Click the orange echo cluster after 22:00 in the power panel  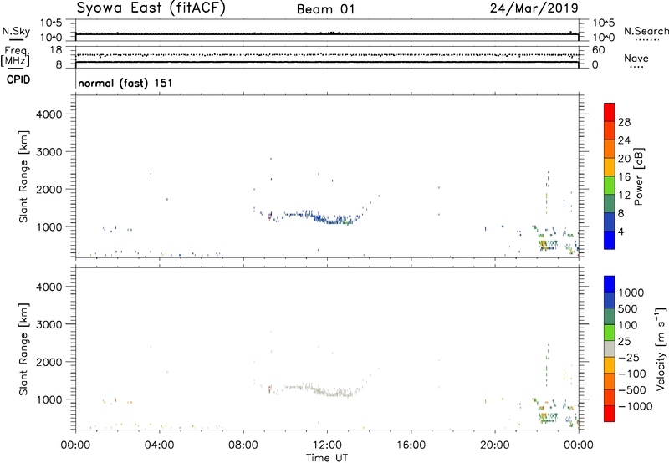[x=544, y=244]
